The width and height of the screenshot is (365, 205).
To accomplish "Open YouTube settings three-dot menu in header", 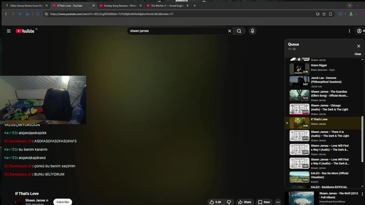I will point(349,31).
